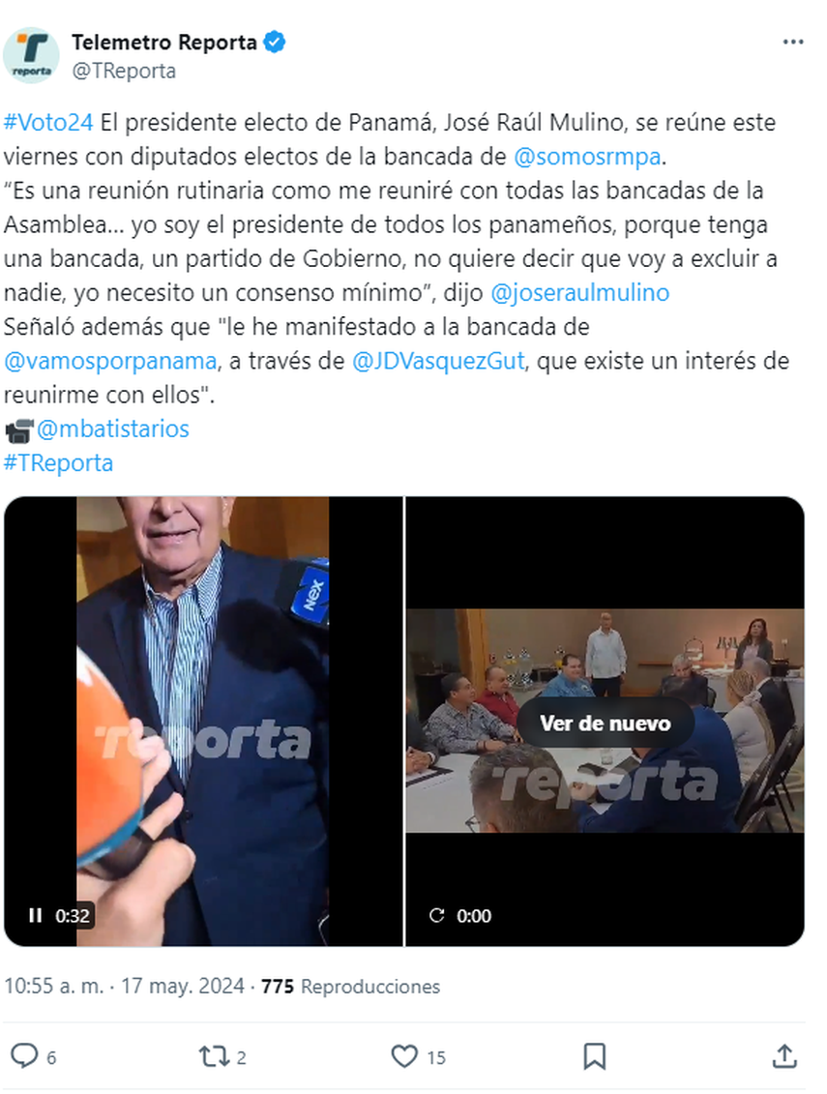Screen dimensions: 827x1094
Task: Open the @vamosporpanama mention
Action: pos(110,361)
